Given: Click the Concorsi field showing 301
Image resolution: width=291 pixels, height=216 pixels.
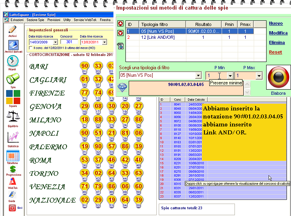Looking at the screenshot, I should 69,42.
